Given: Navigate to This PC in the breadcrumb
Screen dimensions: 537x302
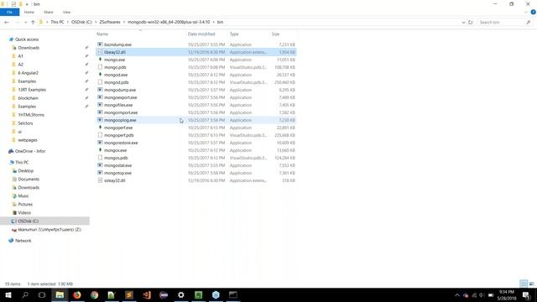Looking at the screenshot, I should click(x=57, y=23).
